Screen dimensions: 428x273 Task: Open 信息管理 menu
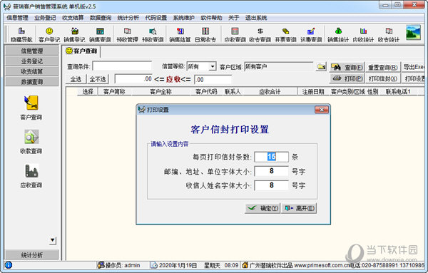(17, 18)
